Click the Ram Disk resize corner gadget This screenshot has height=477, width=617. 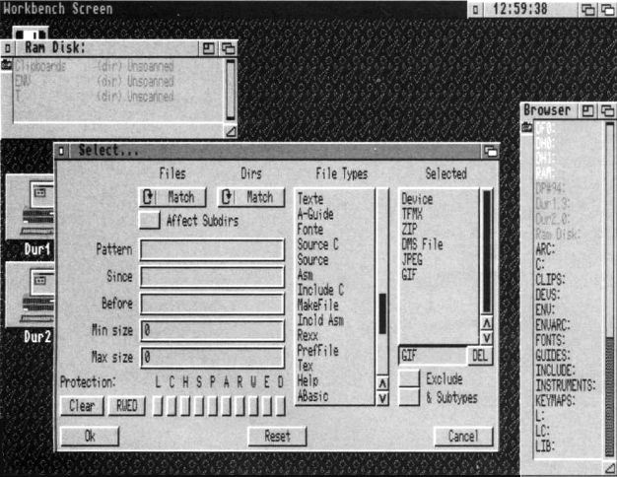click(x=231, y=131)
